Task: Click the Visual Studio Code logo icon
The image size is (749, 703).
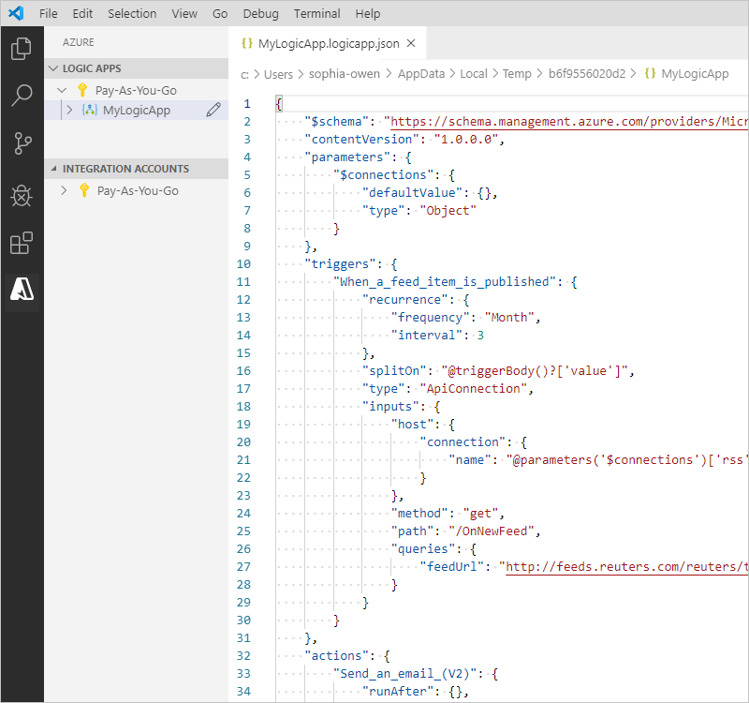Action: 15,13
